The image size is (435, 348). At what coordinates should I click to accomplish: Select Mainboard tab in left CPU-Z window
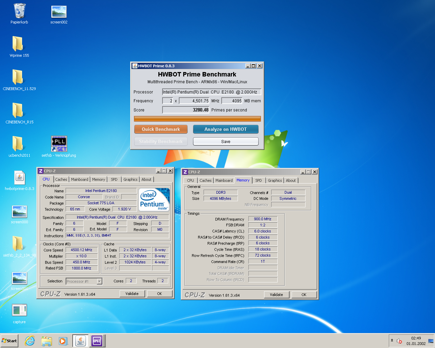coord(80,179)
